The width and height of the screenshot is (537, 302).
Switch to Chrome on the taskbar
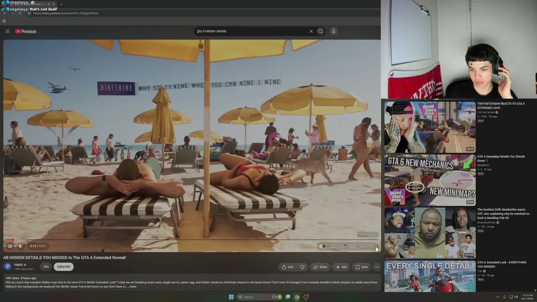(x=297, y=297)
